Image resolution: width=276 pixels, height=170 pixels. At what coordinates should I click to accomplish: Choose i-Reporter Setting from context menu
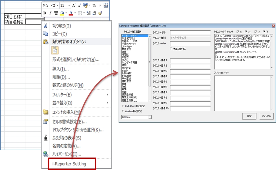[x=69, y=164]
